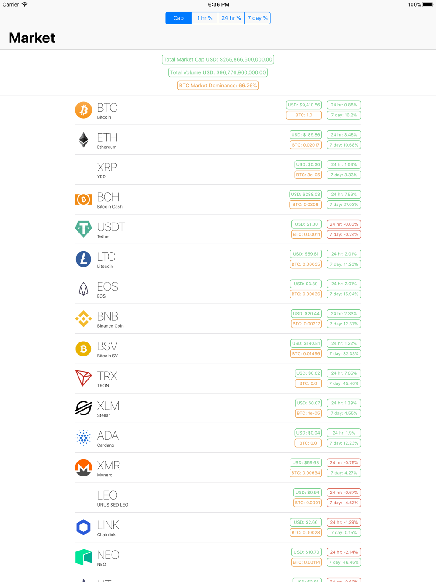Tap the Binance Coin yellow icon

tap(83, 318)
